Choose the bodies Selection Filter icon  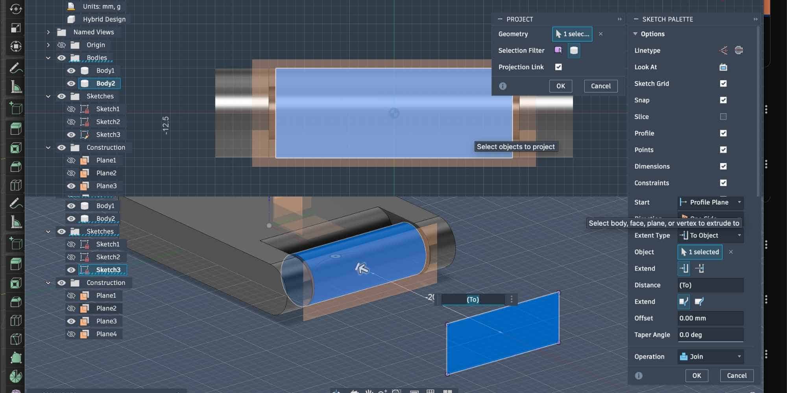(574, 50)
